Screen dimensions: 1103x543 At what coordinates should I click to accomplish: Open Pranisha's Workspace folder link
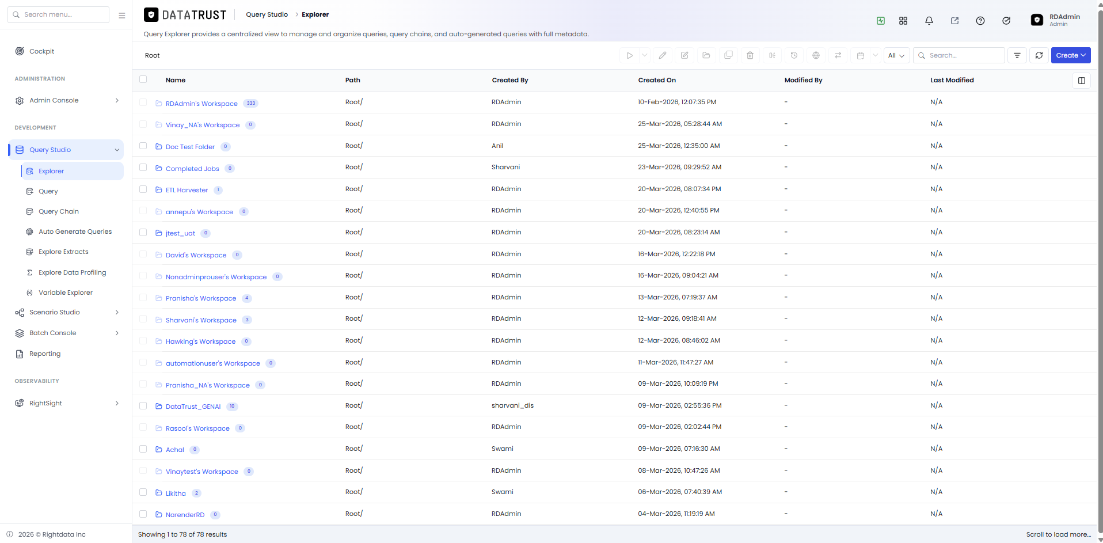(201, 298)
